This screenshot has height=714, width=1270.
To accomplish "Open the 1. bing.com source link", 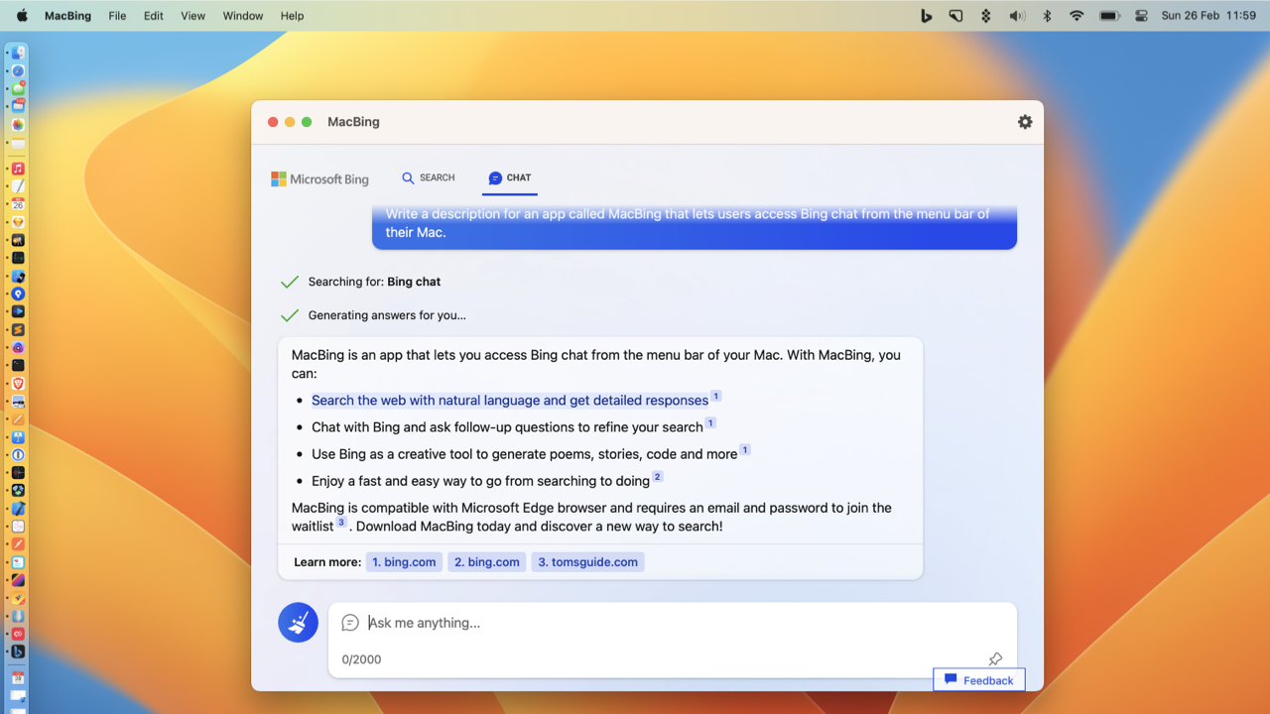I will 404,562.
